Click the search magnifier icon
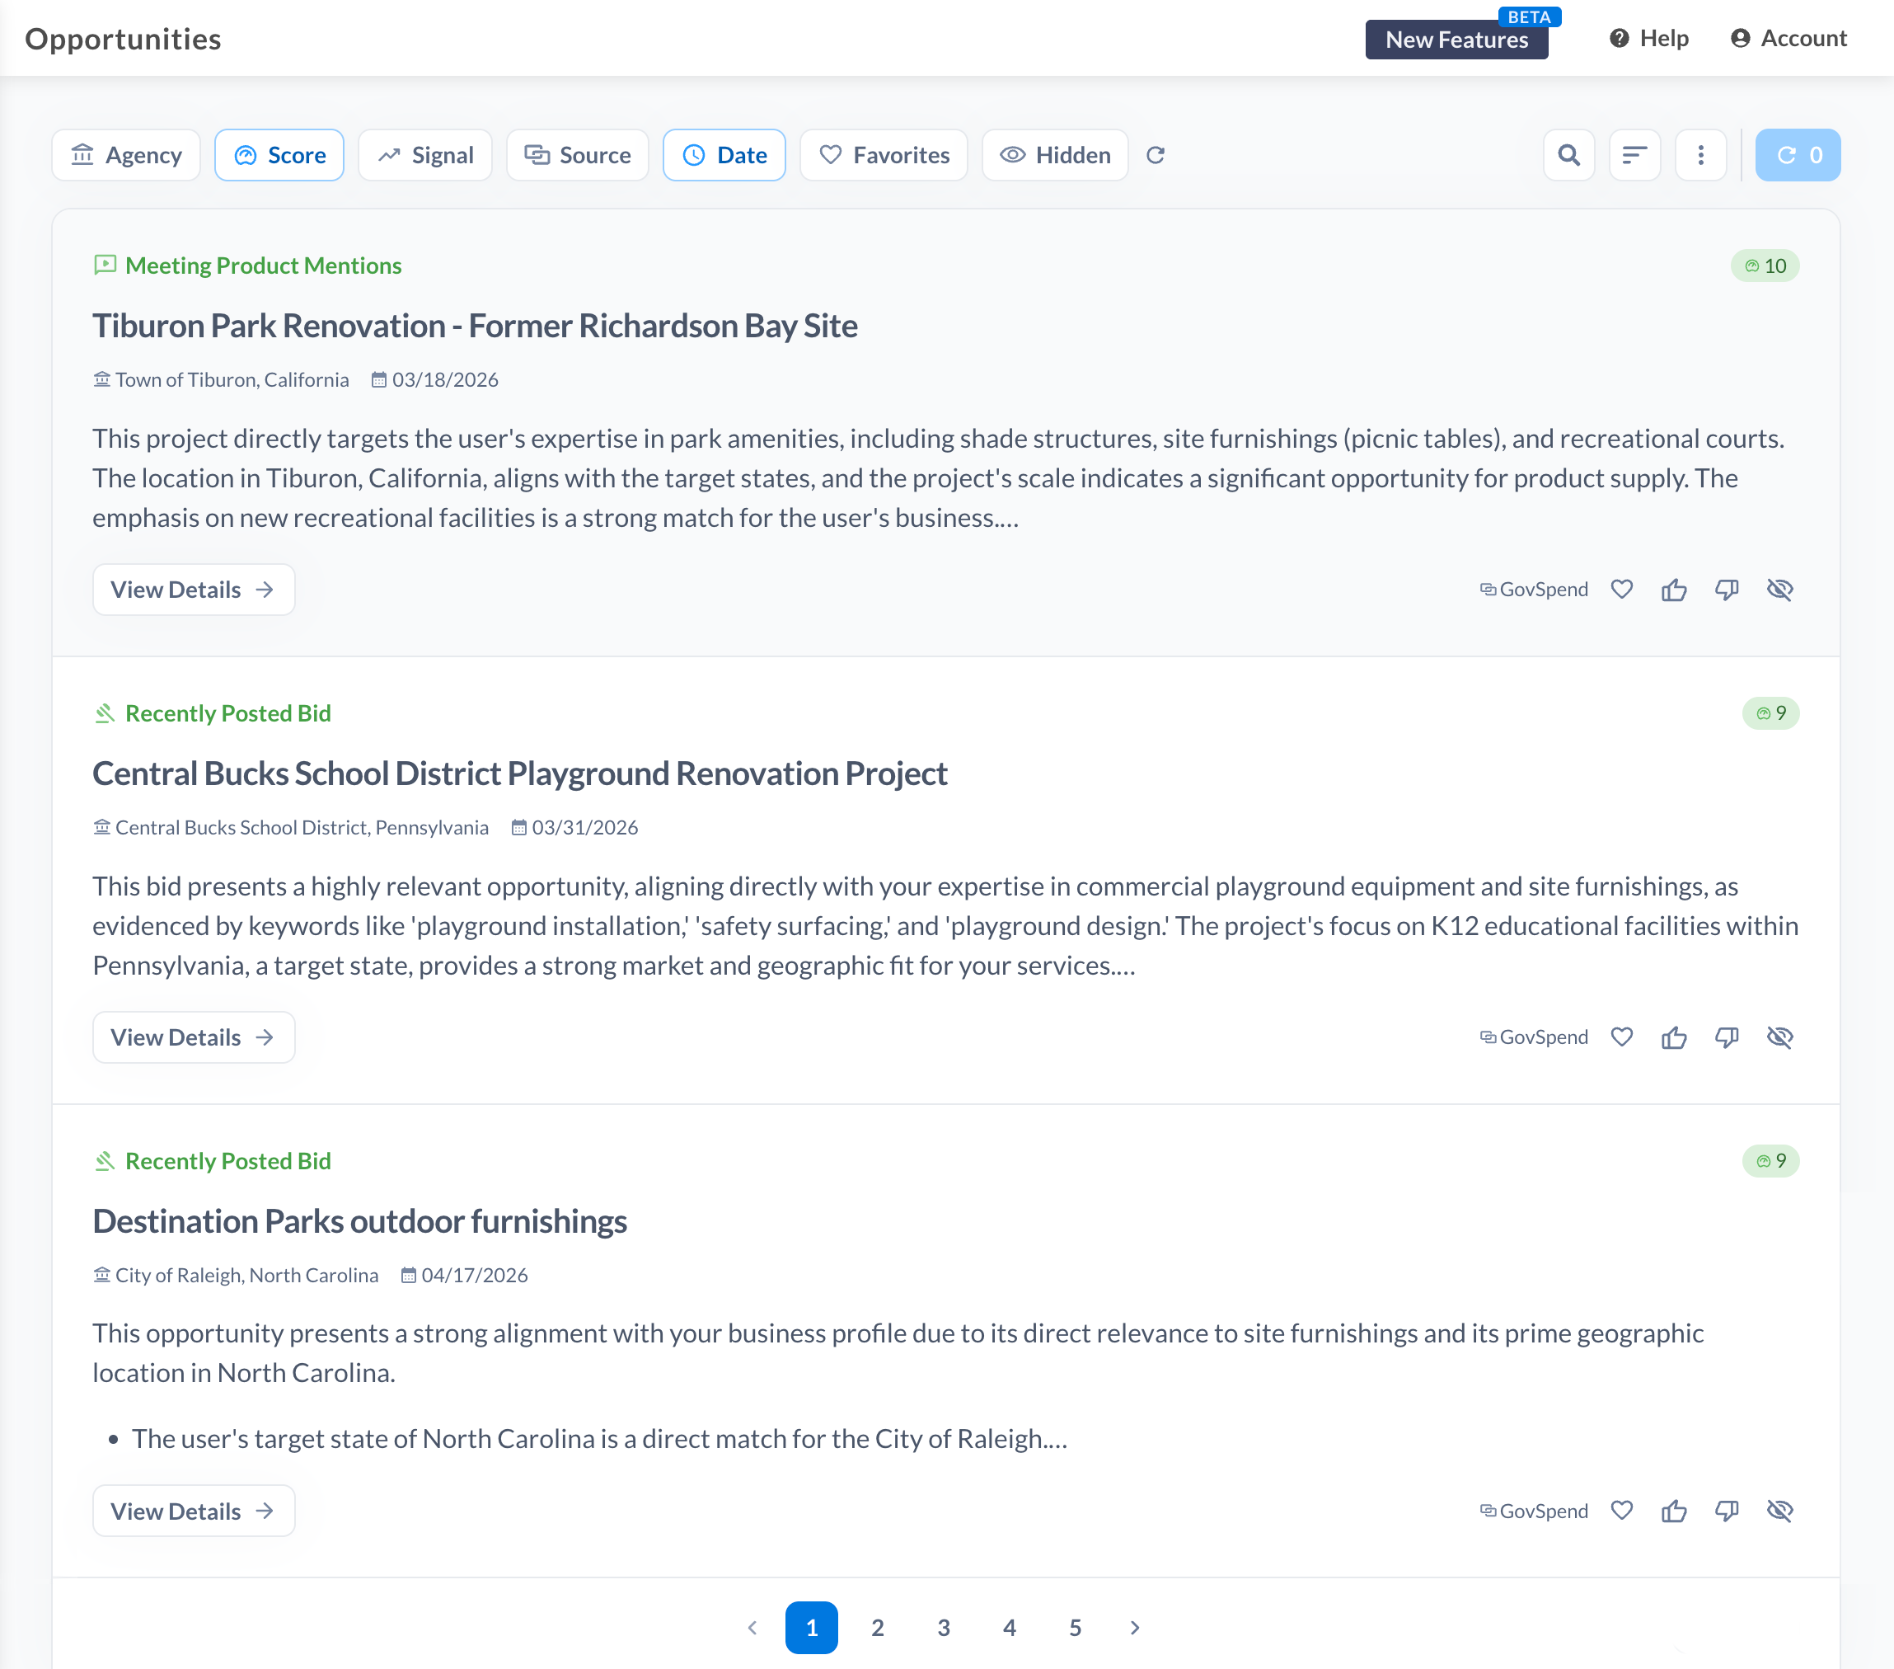Image resolution: width=1894 pixels, height=1669 pixels. click(1568, 155)
